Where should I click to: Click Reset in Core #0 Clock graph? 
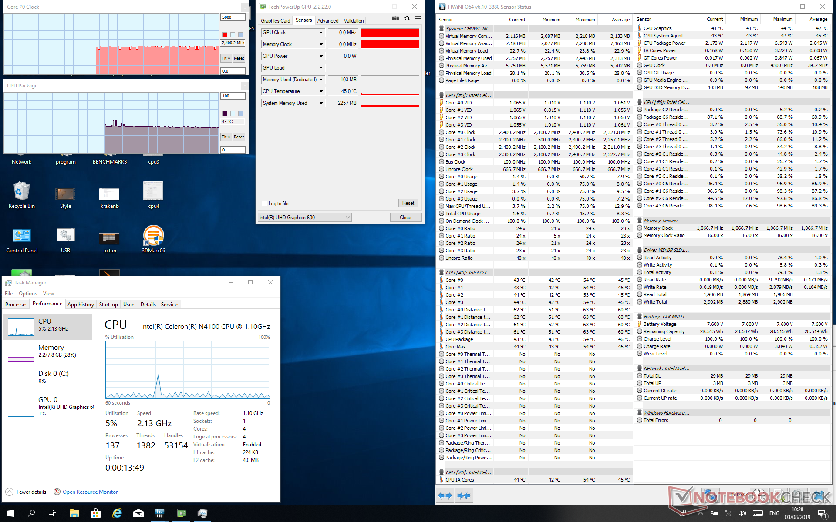[x=239, y=58]
